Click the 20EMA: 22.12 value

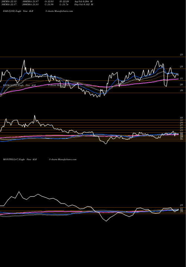9,1
